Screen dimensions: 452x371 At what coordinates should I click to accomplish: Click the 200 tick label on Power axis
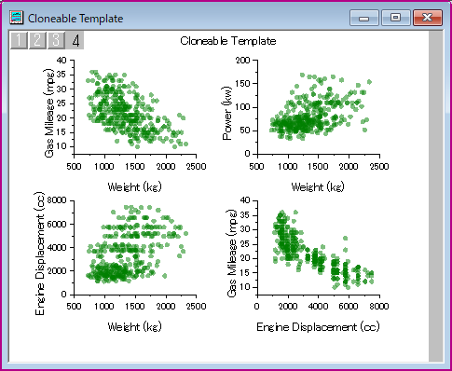242,60
